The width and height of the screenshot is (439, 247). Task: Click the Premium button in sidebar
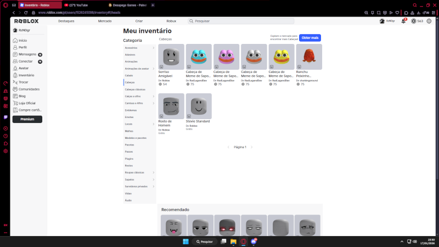tap(27, 119)
